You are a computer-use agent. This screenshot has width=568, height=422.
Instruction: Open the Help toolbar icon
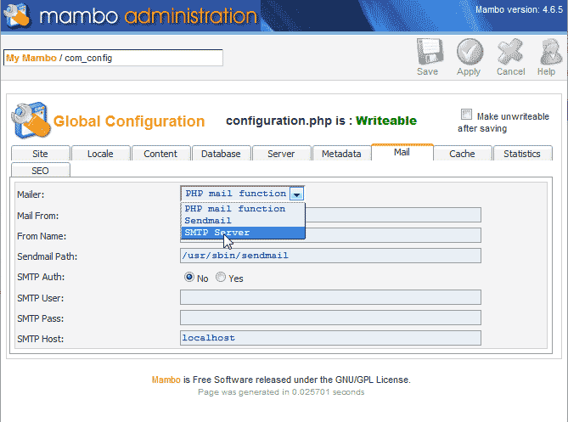pyautogui.click(x=547, y=55)
